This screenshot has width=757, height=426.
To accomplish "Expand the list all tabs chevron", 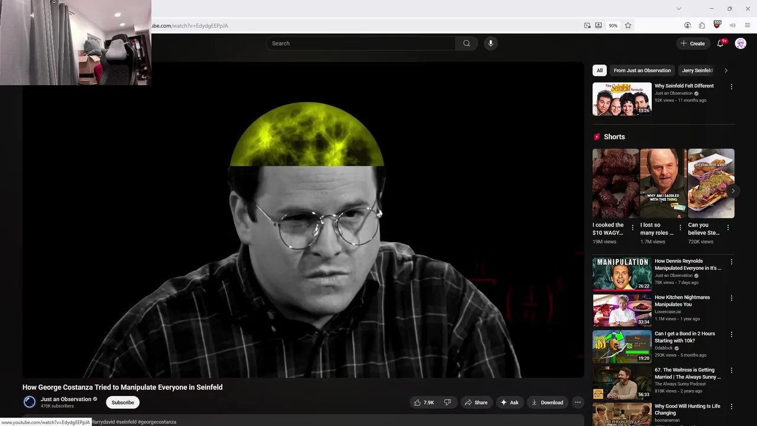I will click(679, 8).
